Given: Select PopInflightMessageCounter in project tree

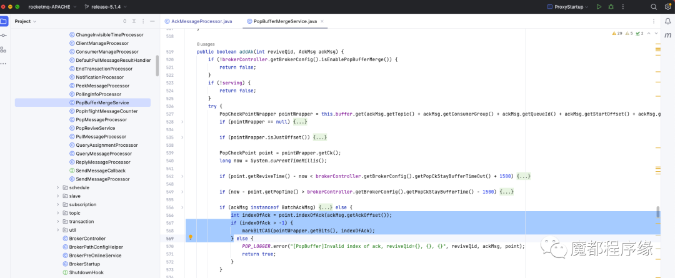Looking at the screenshot, I should point(107,111).
